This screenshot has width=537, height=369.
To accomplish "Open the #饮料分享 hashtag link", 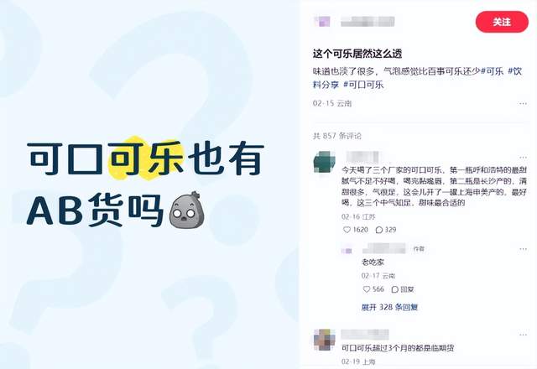I will (x=417, y=78).
